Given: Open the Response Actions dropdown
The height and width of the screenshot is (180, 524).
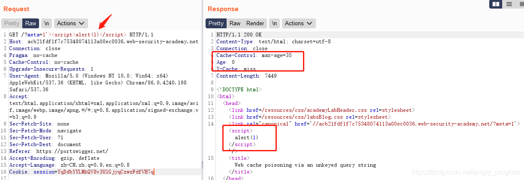Looking at the screenshot, I should click(x=299, y=24).
